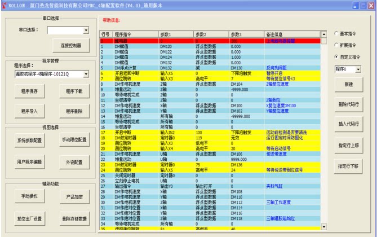Click the 指定行上移 button
The width and height of the screenshot is (377, 237).
coord(349,146)
